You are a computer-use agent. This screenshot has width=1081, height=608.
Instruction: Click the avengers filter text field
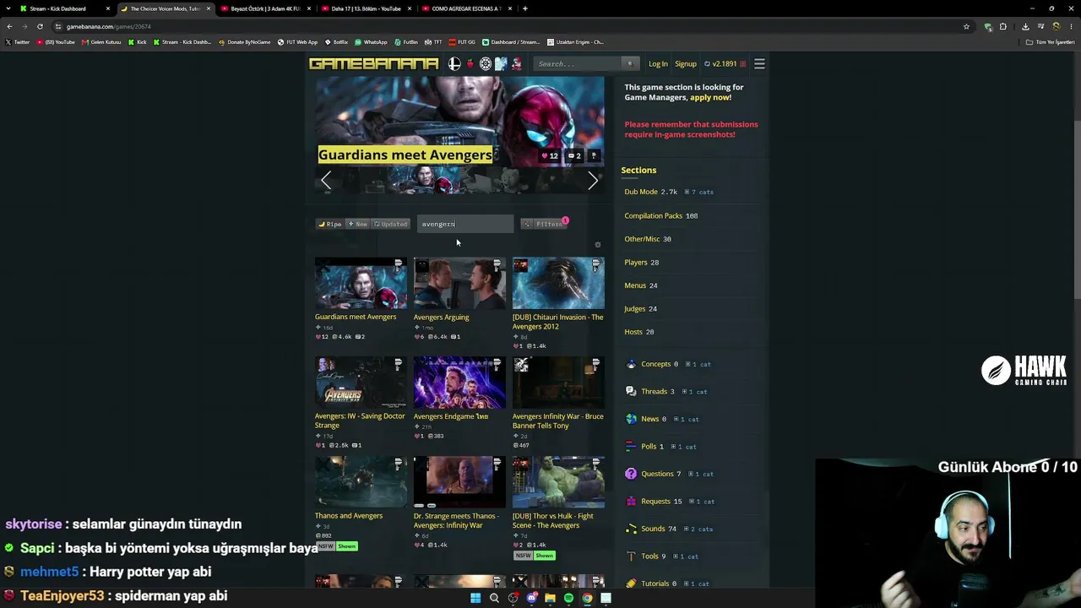[465, 224]
